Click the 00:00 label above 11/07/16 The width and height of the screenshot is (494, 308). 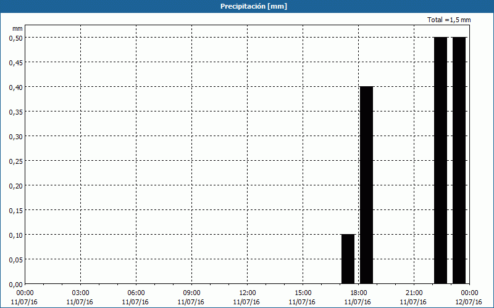(x=25, y=293)
